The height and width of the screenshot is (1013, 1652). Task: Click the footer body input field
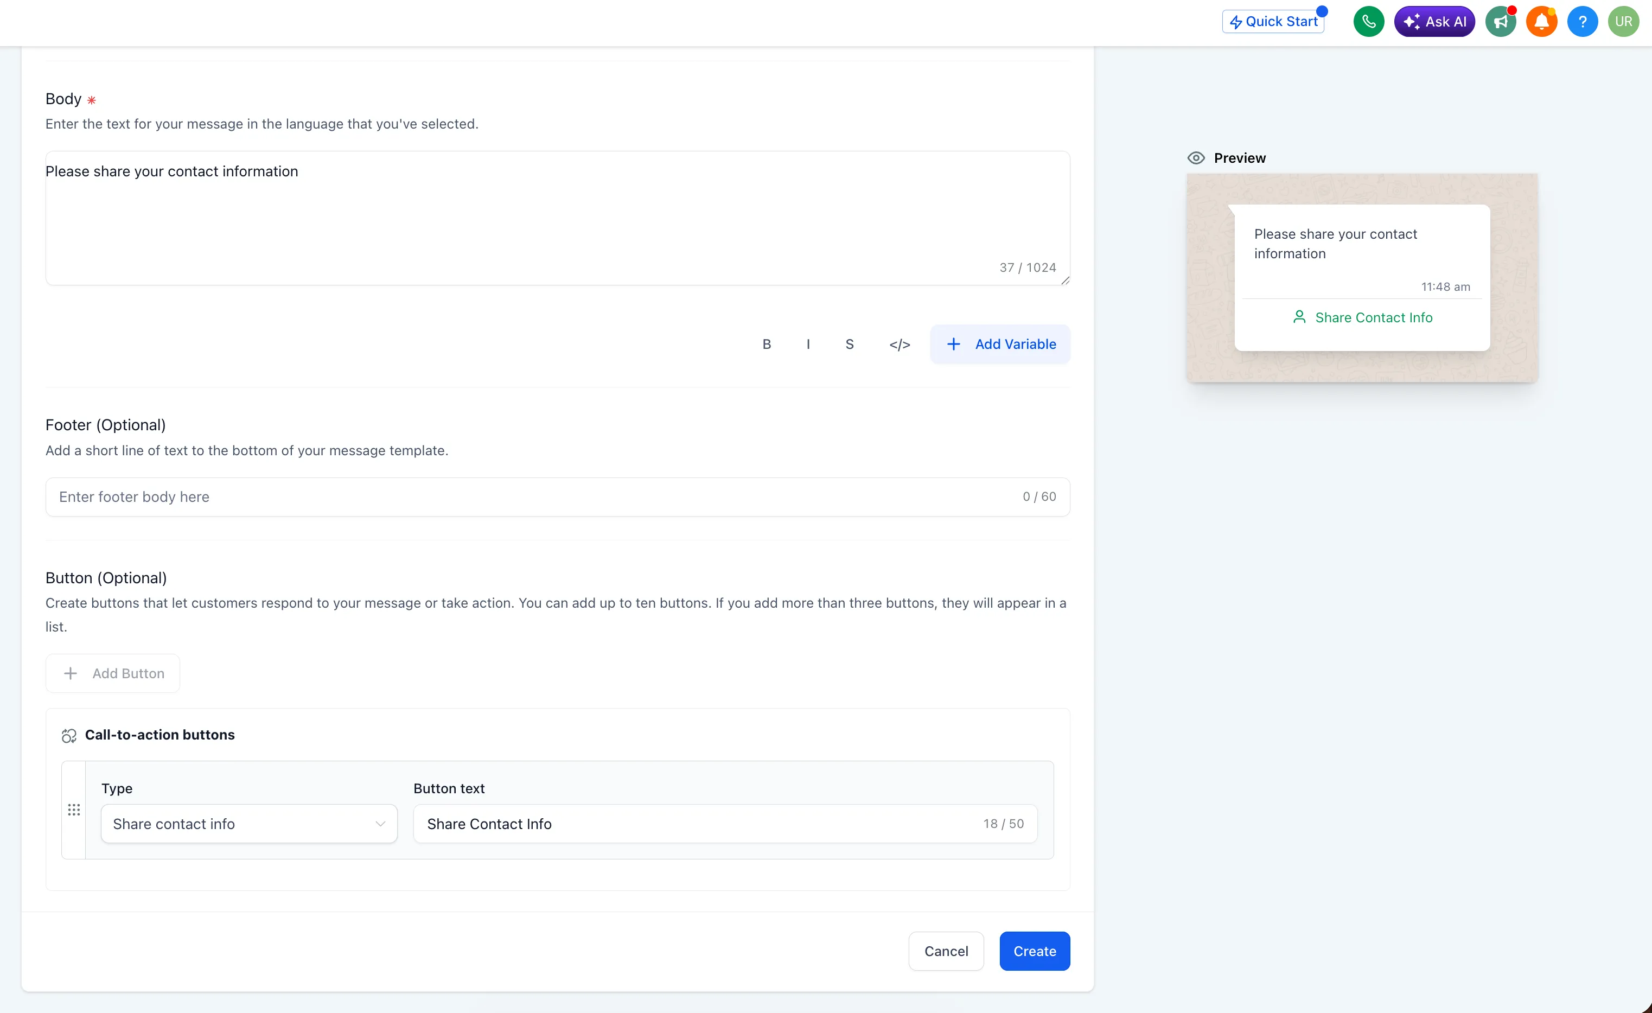coord(557,497)
